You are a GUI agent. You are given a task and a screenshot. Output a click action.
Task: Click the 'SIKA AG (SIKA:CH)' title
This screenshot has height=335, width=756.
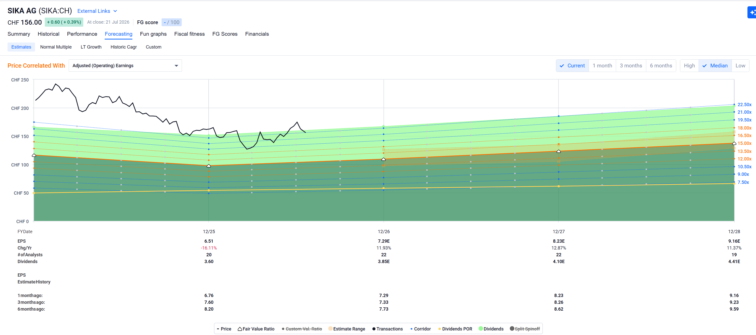(40, 11)
